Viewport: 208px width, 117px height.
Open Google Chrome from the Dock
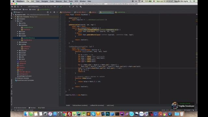(65, 114)
